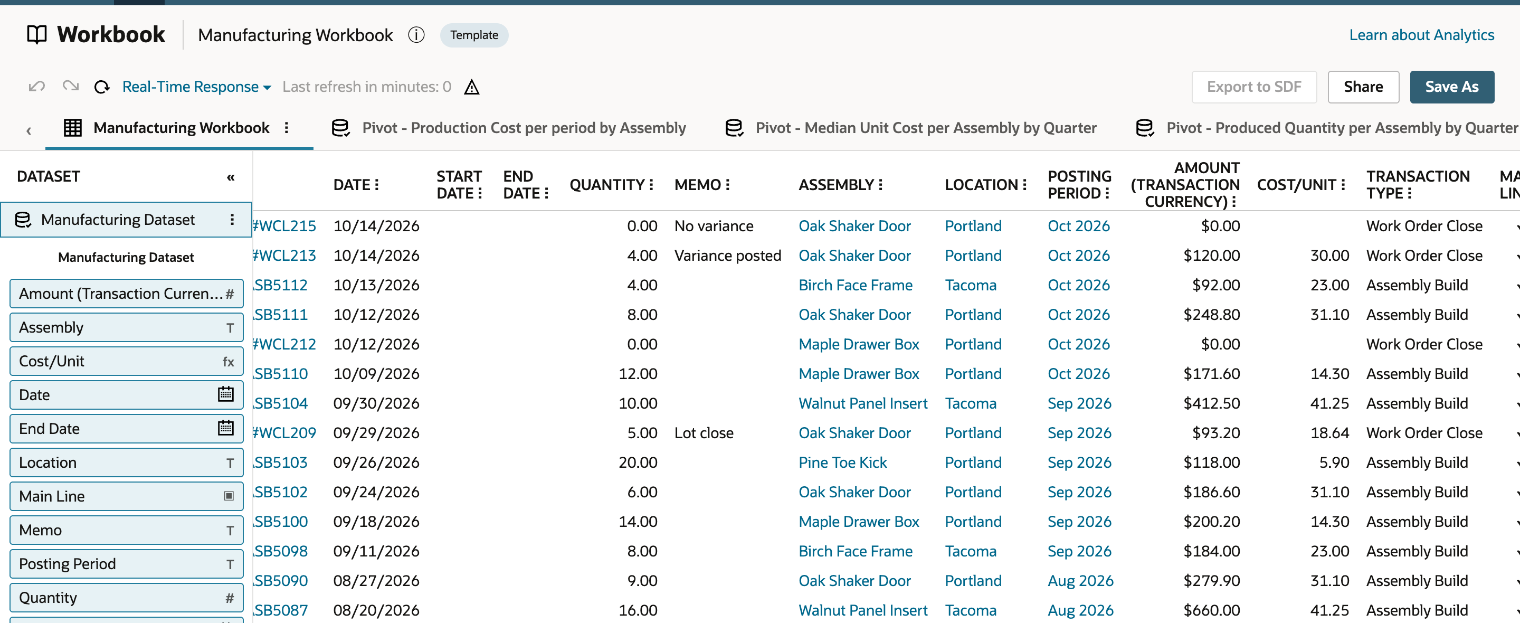The image size is (1520, 623).
Task: Open Learn about Analytics link
Action: [x=1421, y=35]
